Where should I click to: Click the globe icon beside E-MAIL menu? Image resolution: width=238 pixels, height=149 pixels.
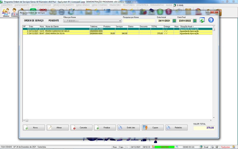coord(175,5)
